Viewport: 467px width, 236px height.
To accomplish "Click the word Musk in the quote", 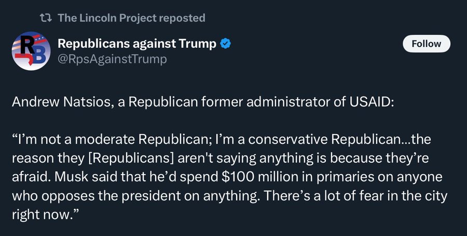I will 71,177.
